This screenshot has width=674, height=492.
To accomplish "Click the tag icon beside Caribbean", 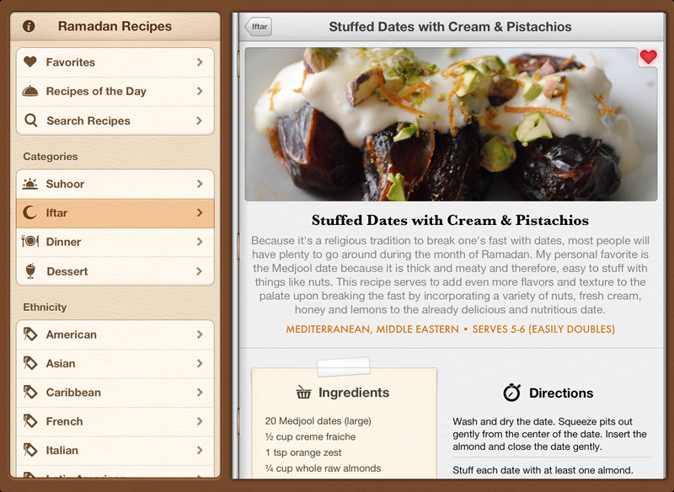I will click(30, 393).
